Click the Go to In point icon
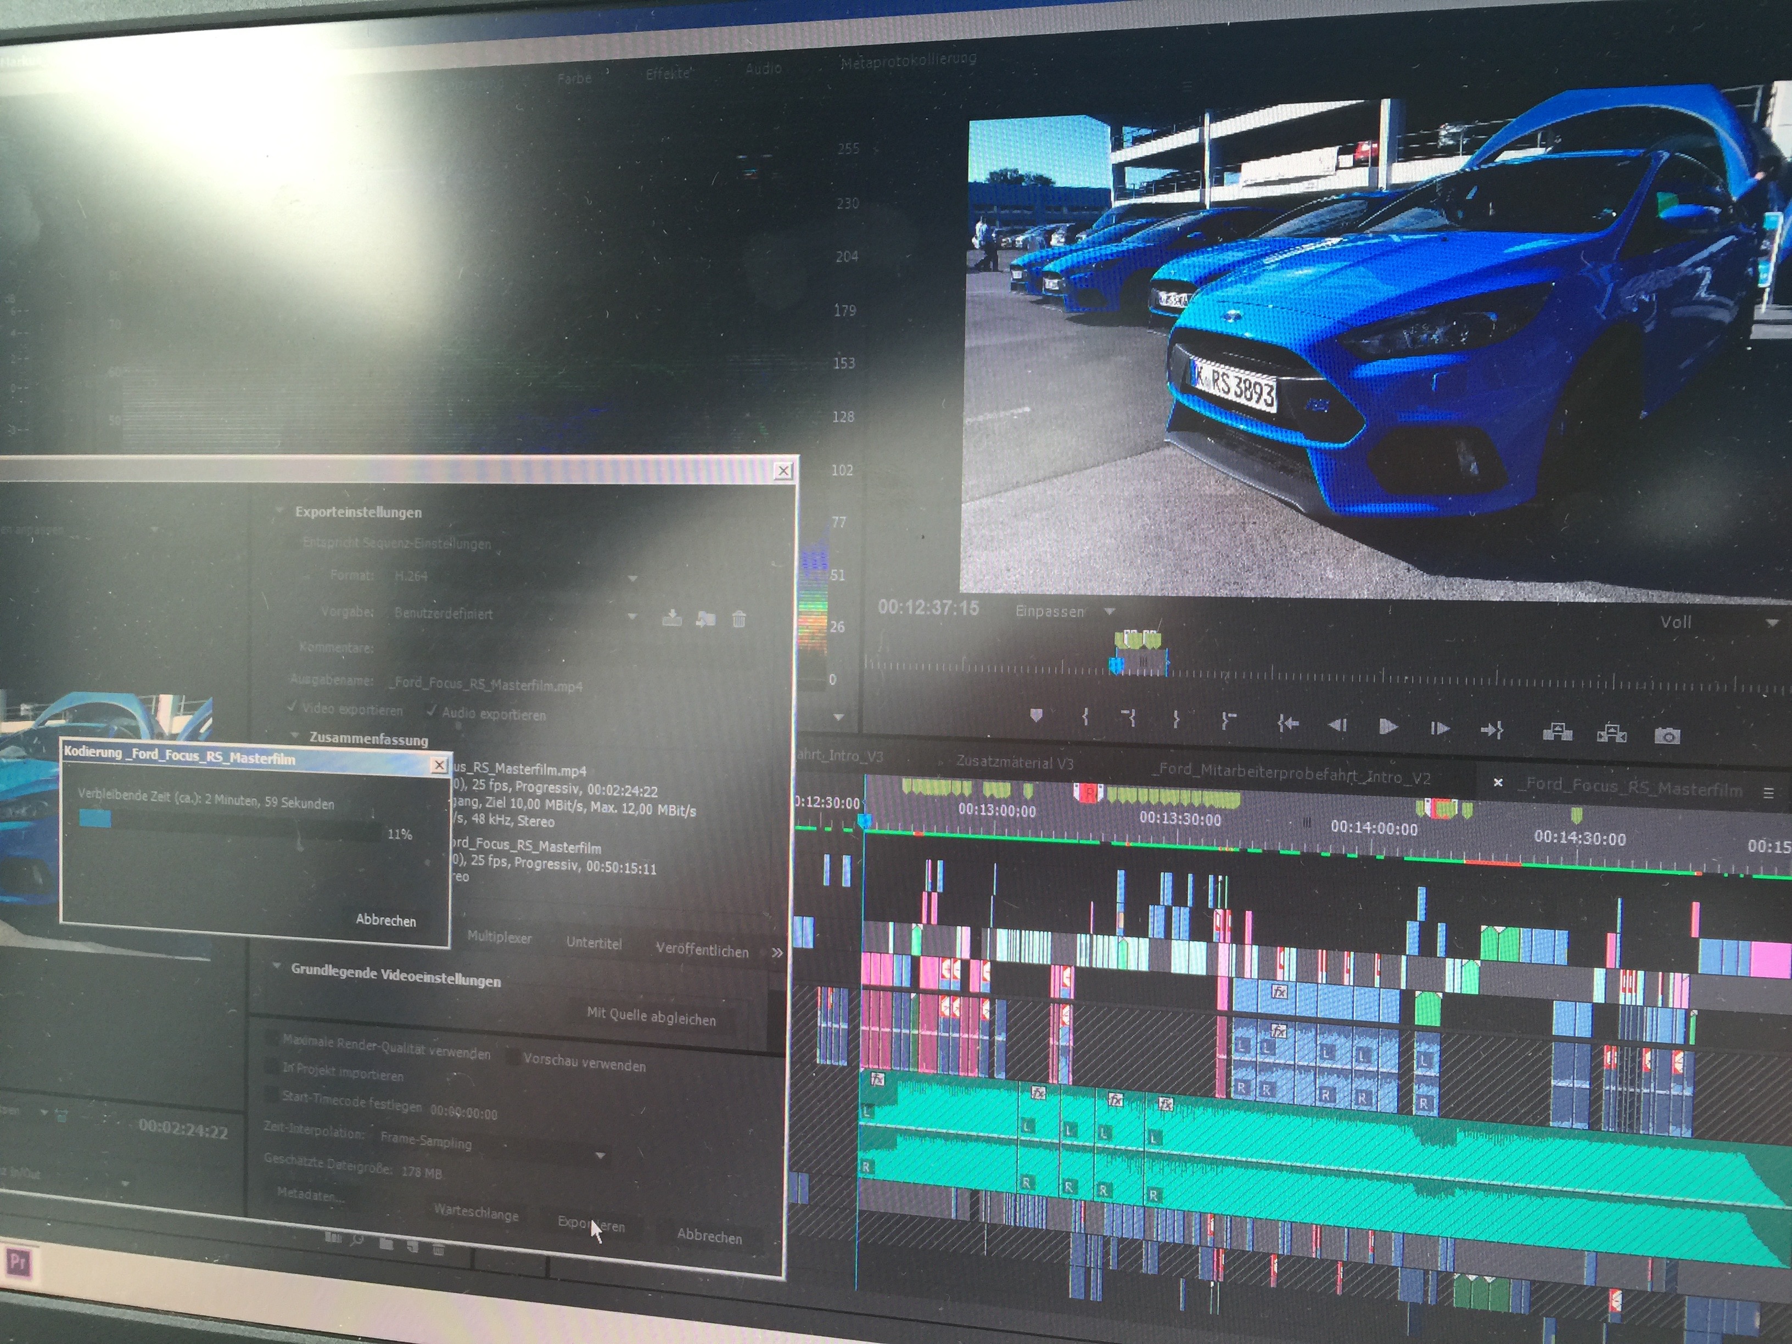Image resolution: width=1792 pixels, height=1344 pixels. click(x=1129, y=718)
